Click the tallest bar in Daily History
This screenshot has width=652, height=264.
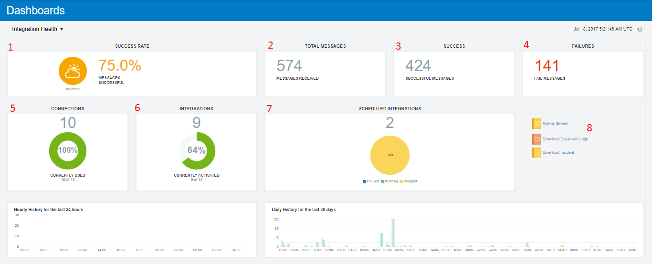click(393, 232)
